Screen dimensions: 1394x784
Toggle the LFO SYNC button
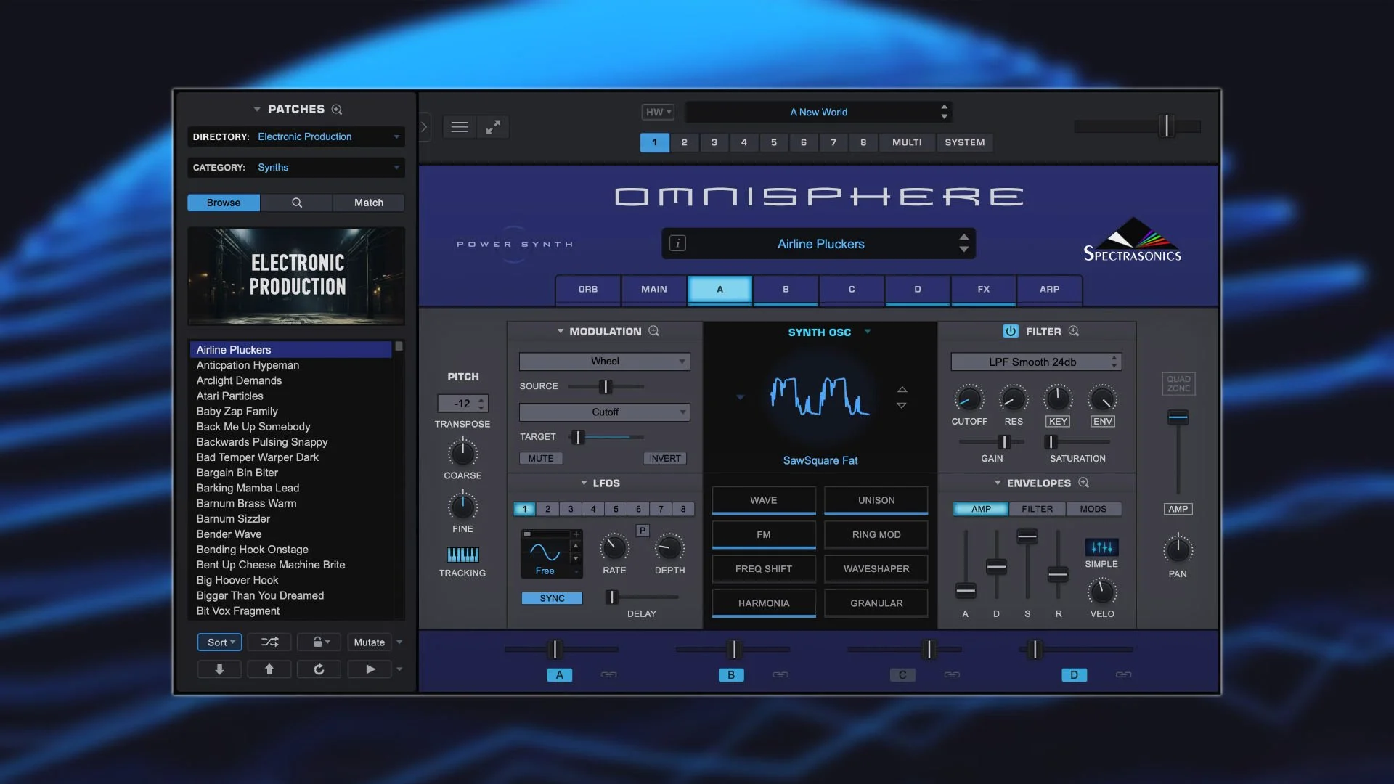(x=552, y=598)
